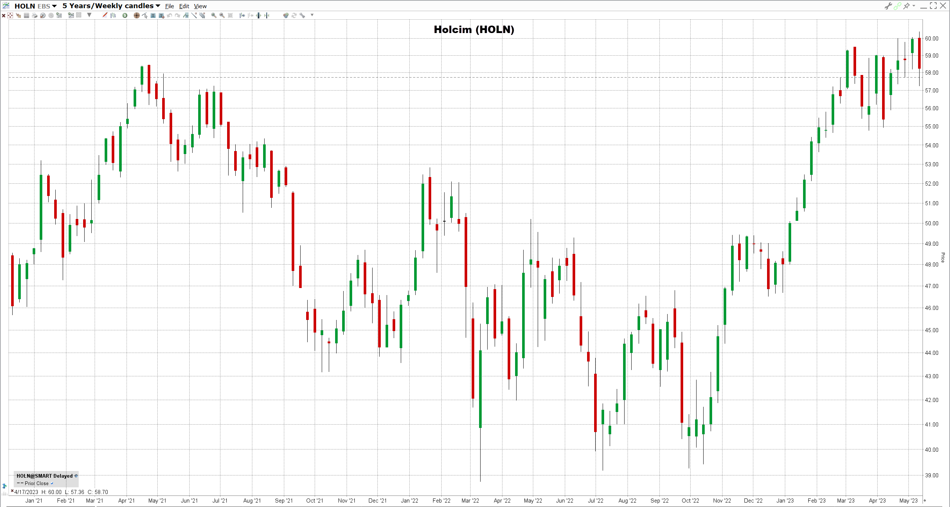Toggle the brown crosshair cursor tool
Image resolution: width=950 pixels, height=507 pixels.
[137, 16]
